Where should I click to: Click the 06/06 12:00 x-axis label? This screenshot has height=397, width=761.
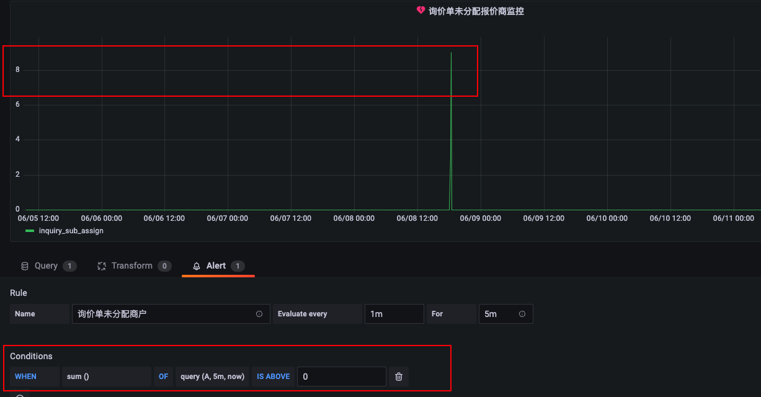pyautogui.click(x=165, y=218)
